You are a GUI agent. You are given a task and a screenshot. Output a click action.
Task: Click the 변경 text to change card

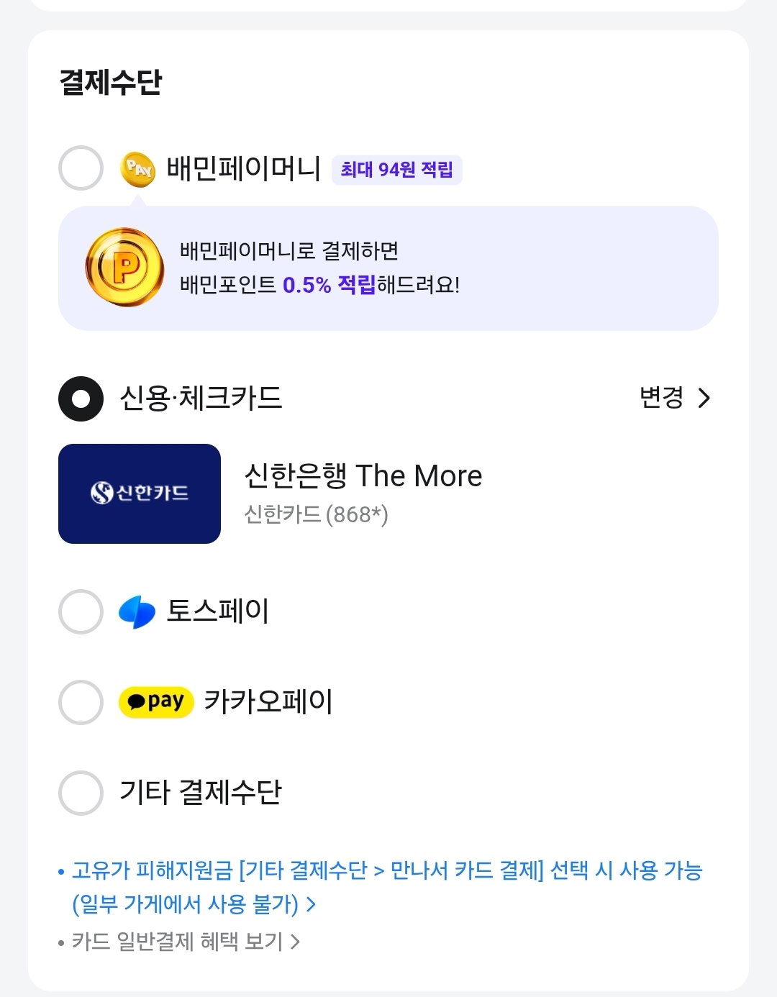click(x=661, y=397)
